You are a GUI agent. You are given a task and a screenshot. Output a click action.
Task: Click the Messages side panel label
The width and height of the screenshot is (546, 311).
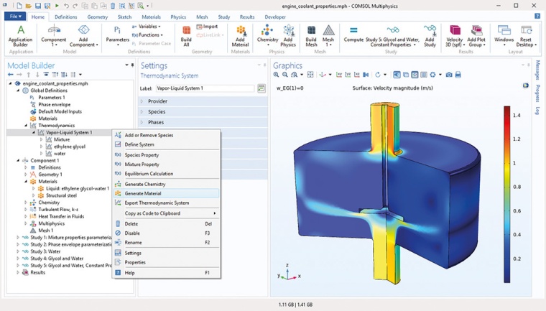click(537, 70)
